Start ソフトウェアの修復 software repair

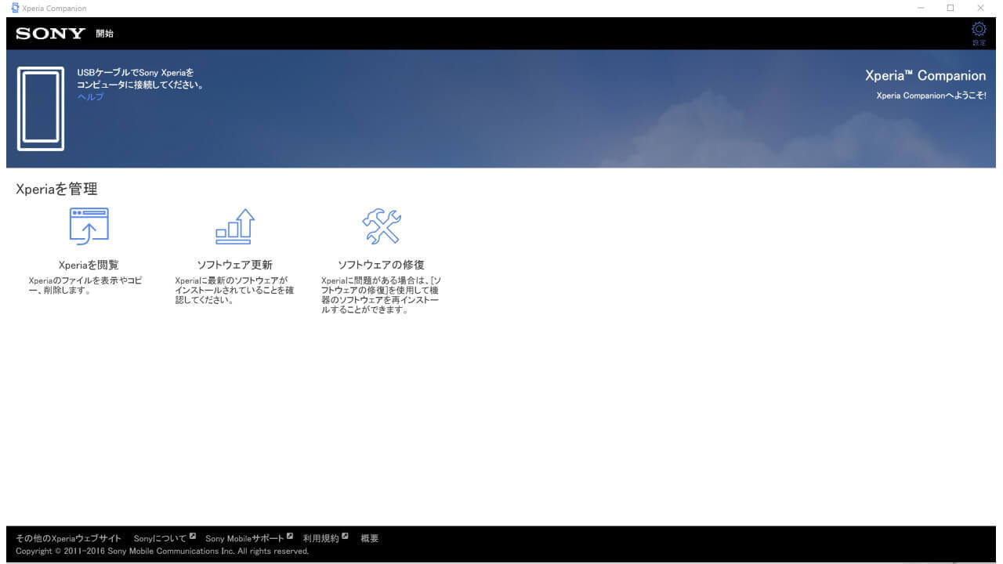[x=381, y=226]
